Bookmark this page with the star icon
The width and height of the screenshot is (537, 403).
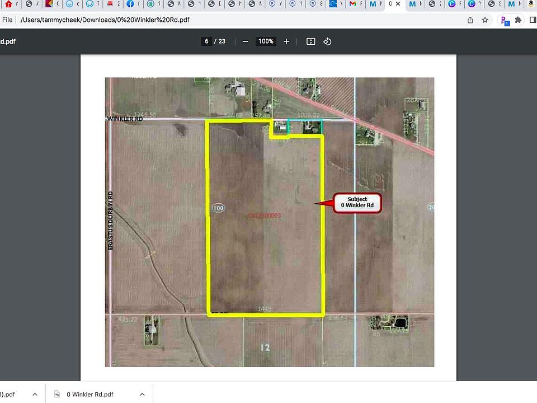click(x=485, y=20)
